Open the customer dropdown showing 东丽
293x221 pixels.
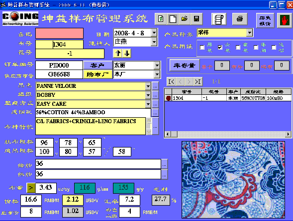click(x=157, y=66)
